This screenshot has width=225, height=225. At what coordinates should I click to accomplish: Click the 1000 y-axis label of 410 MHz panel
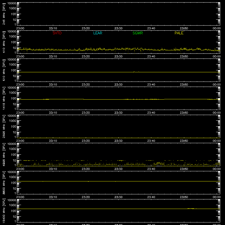tap(13, 37)
